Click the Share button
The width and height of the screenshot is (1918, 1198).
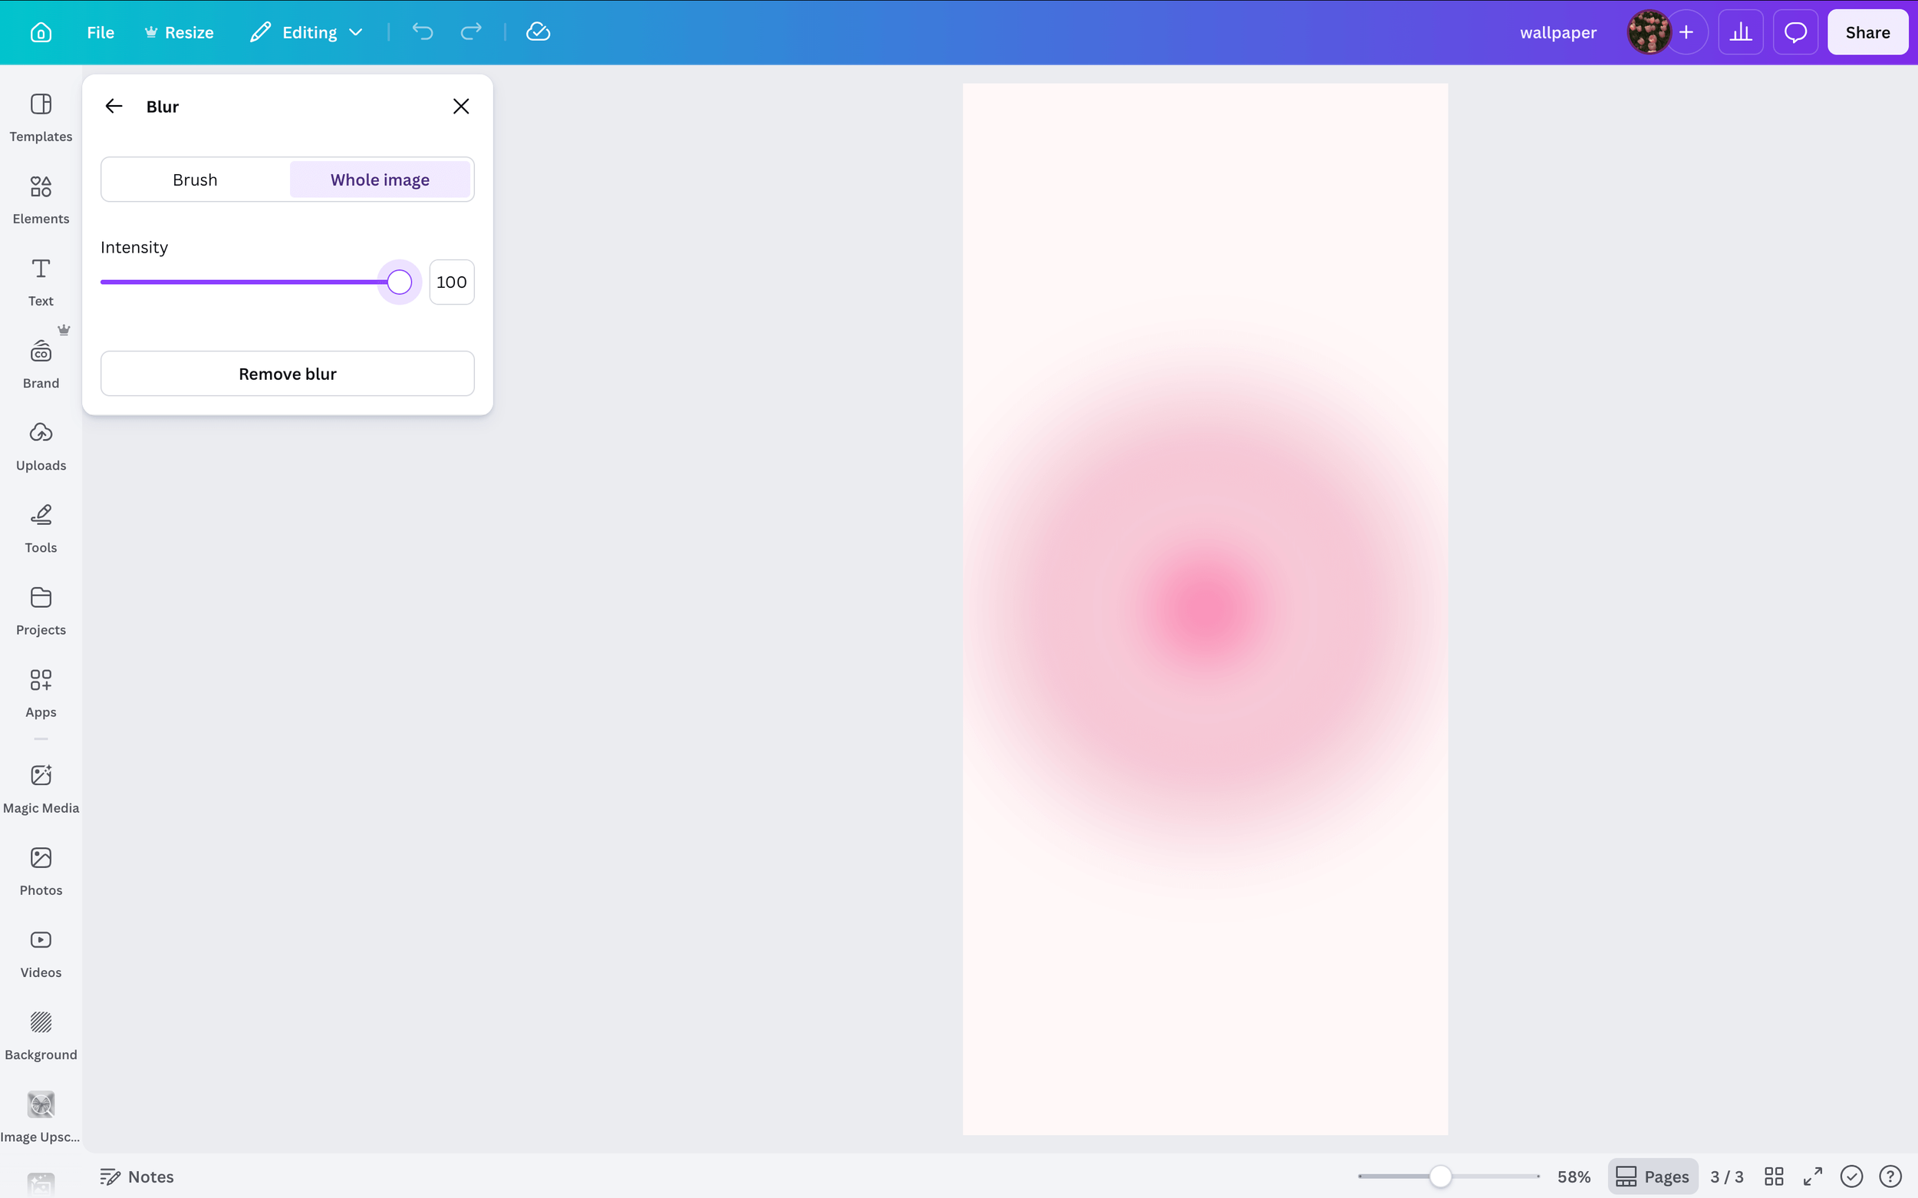pyautogui.click(x=1867, y=31)
